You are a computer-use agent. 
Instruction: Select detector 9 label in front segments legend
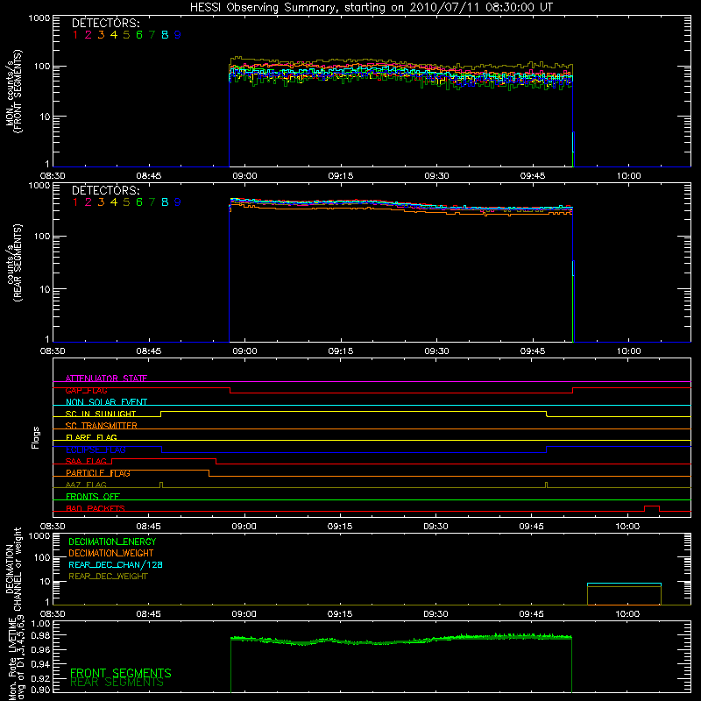[x=178, y=34]
